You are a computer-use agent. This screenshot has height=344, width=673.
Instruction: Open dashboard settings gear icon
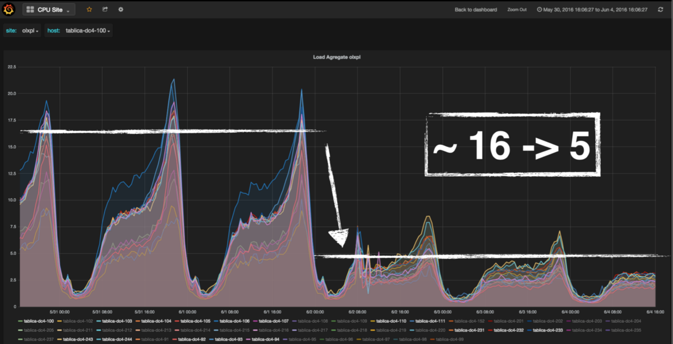coord(121,10)
